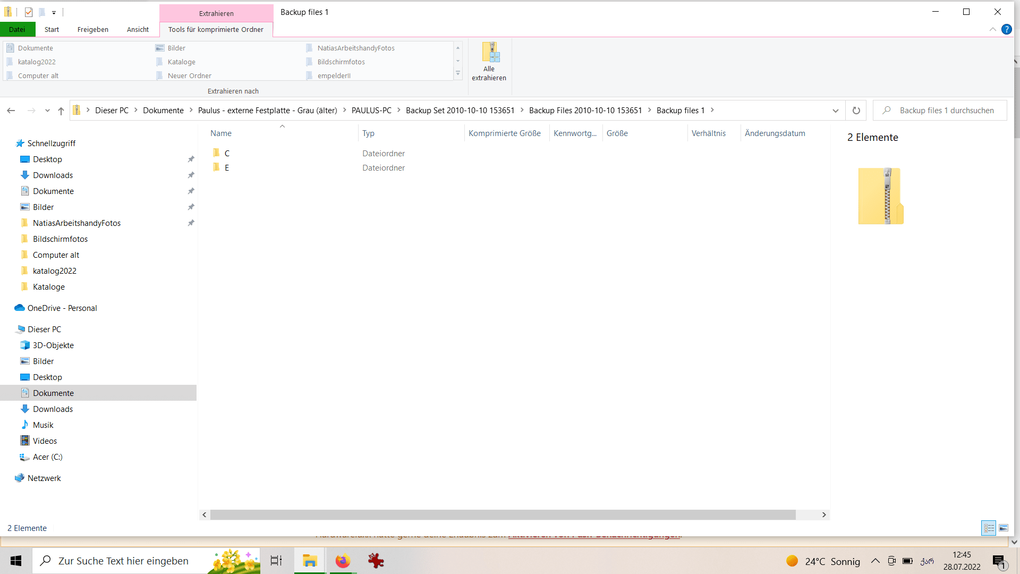Open Quick Access Toolbar customize dropdown

(x=54, y=12)
